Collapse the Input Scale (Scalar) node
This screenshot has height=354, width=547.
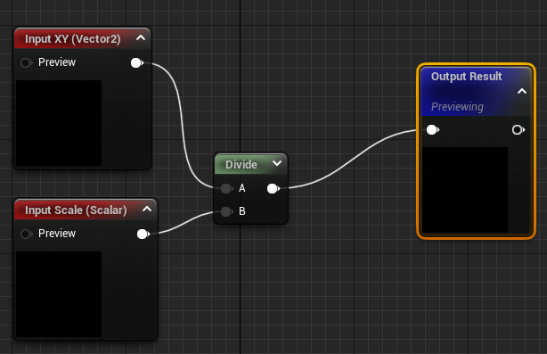click(x=147, y=209)
